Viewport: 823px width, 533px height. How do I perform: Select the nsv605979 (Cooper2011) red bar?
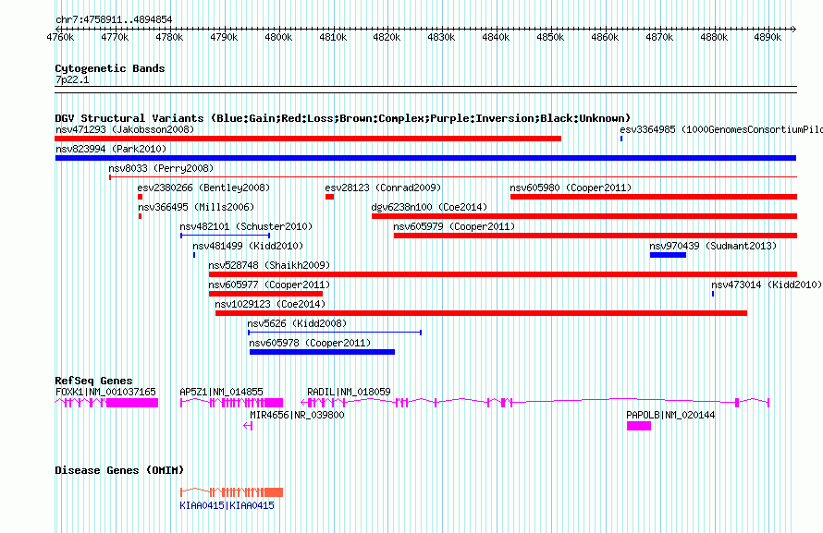tap(596, 236)
